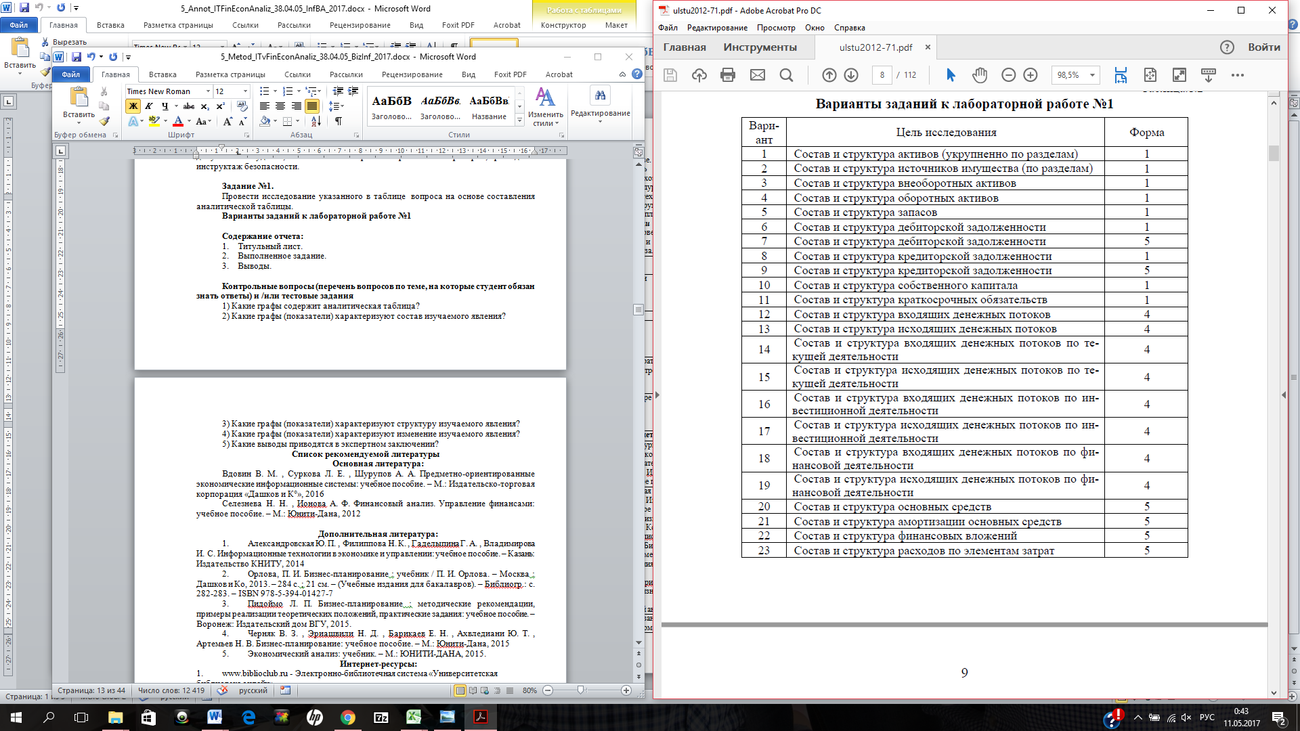Toggle Italic (К) formatting in Word

click(x=148, y=106)
